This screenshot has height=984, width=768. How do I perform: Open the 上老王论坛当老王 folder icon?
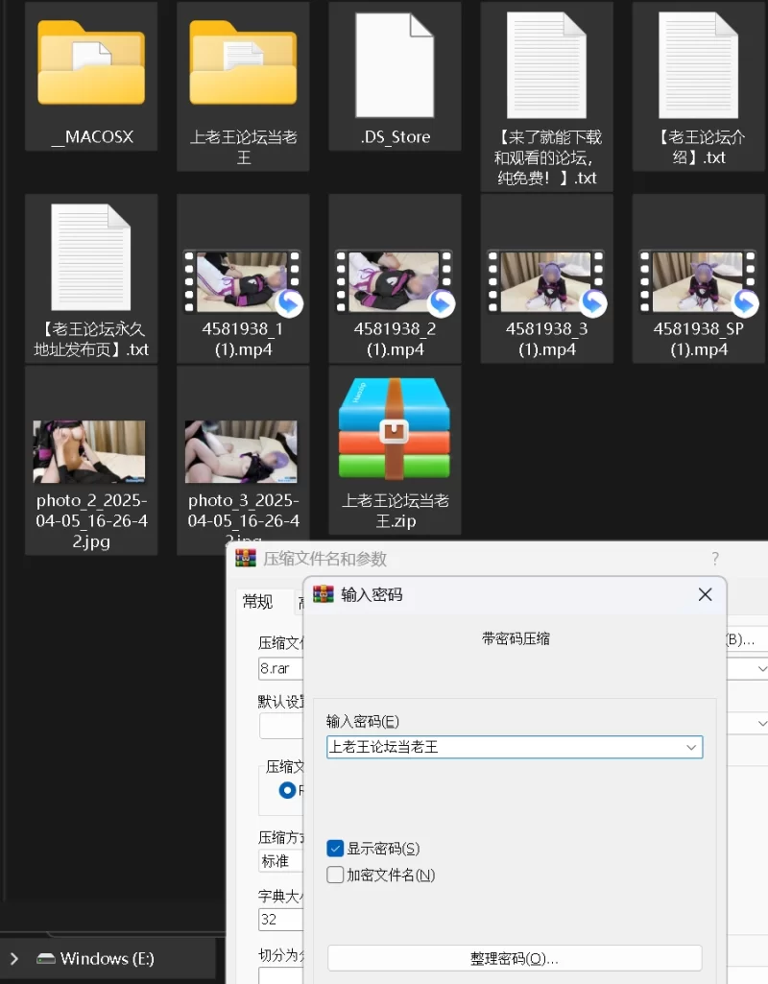click(x=243, y=63)
